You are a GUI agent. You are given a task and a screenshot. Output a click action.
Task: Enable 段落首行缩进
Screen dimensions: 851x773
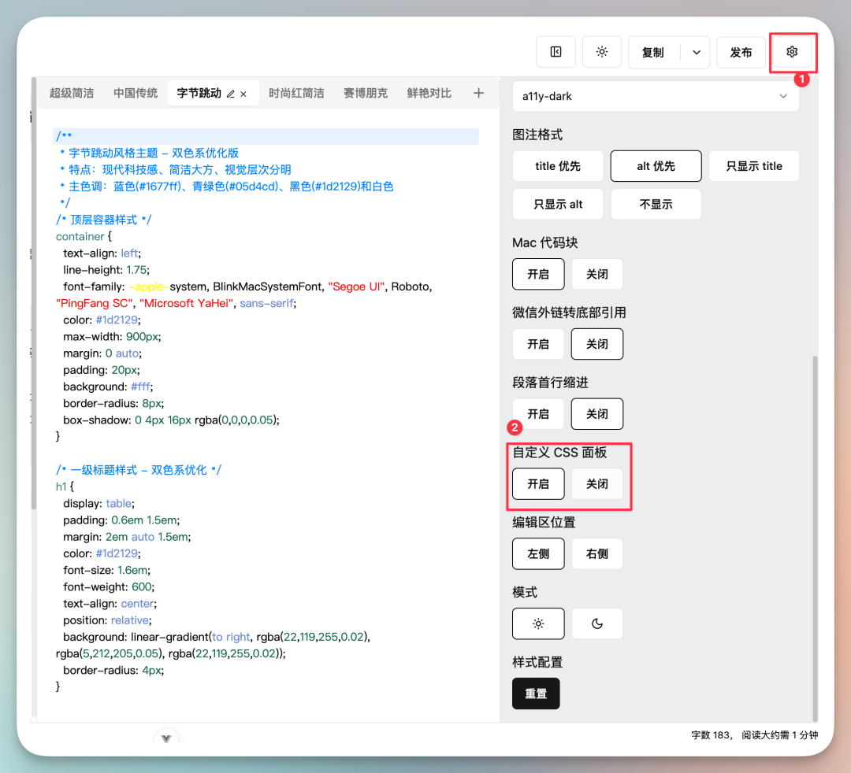pos(538,414)
